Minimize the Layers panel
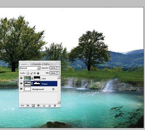Image resolution: width=145 pixels, height=130 pixels. click(56, 62)
